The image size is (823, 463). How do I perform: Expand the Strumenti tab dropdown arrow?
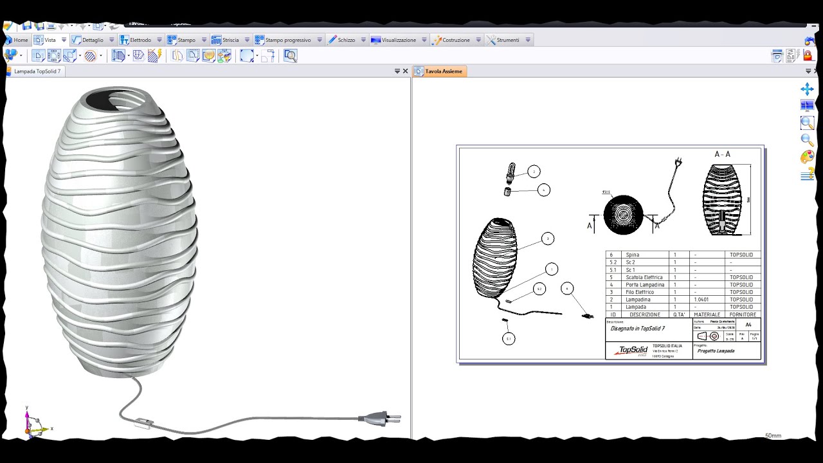528,40
